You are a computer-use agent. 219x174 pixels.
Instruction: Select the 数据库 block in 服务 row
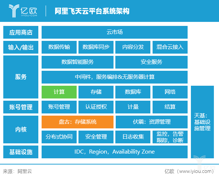click(x=133, y=92)
